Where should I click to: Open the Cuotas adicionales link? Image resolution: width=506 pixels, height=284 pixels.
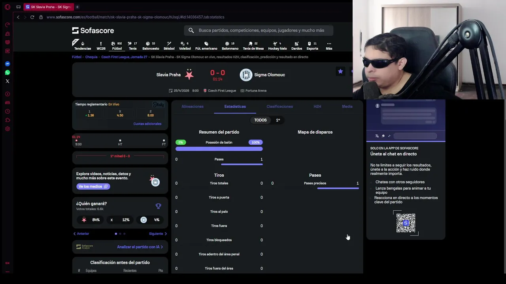147,124
